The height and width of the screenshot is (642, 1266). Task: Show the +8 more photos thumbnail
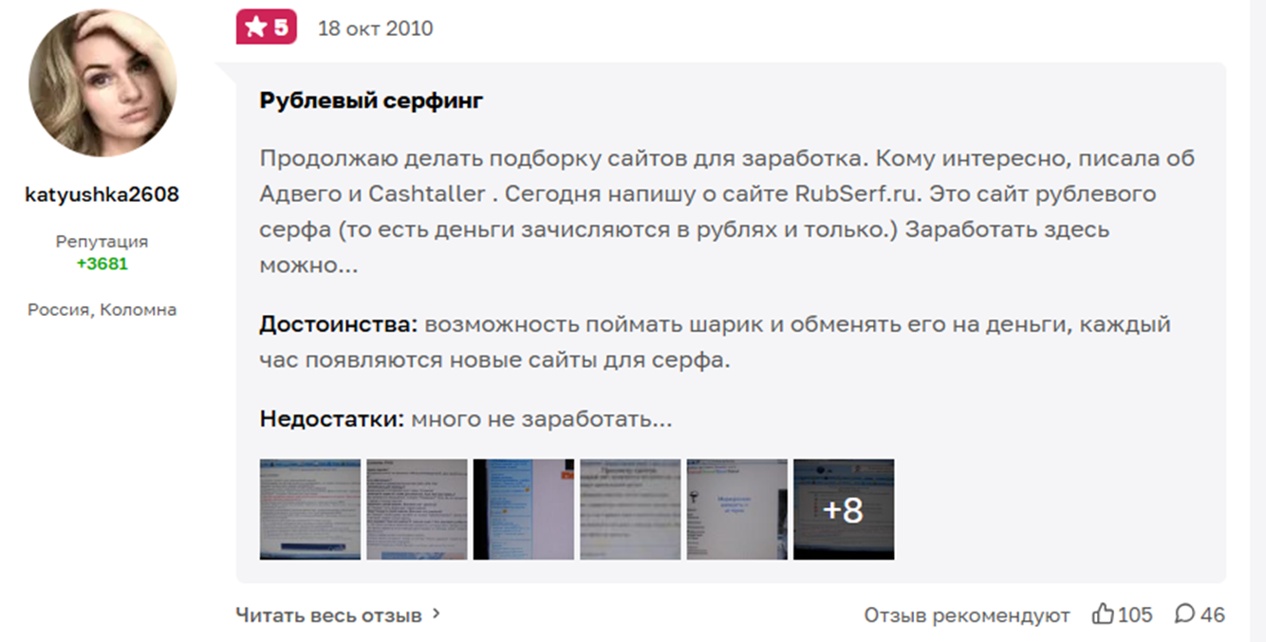(x=844, y=509)
